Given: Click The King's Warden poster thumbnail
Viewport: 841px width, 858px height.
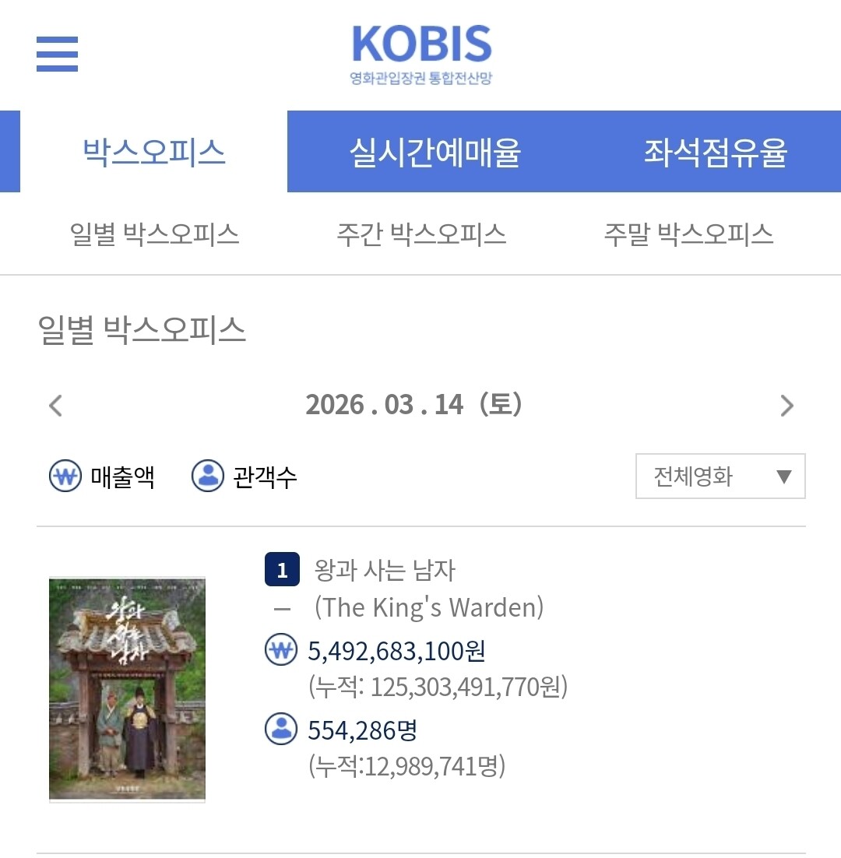Looking at the screenshot, I should [127, 690].
